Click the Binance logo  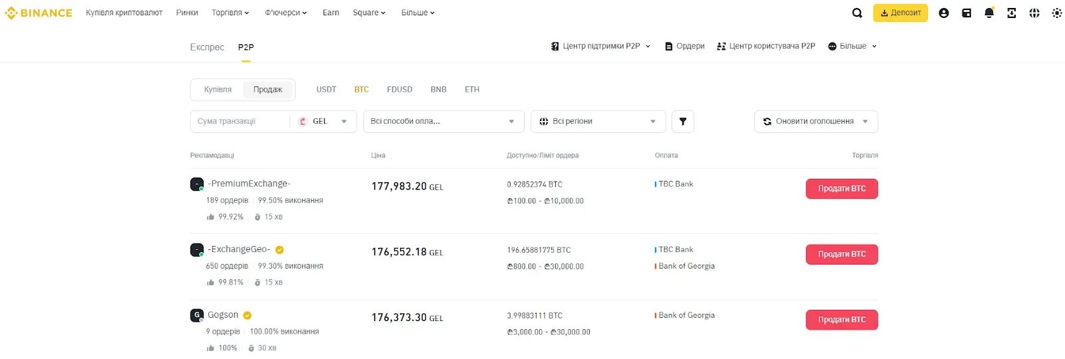tap(39, 13)
